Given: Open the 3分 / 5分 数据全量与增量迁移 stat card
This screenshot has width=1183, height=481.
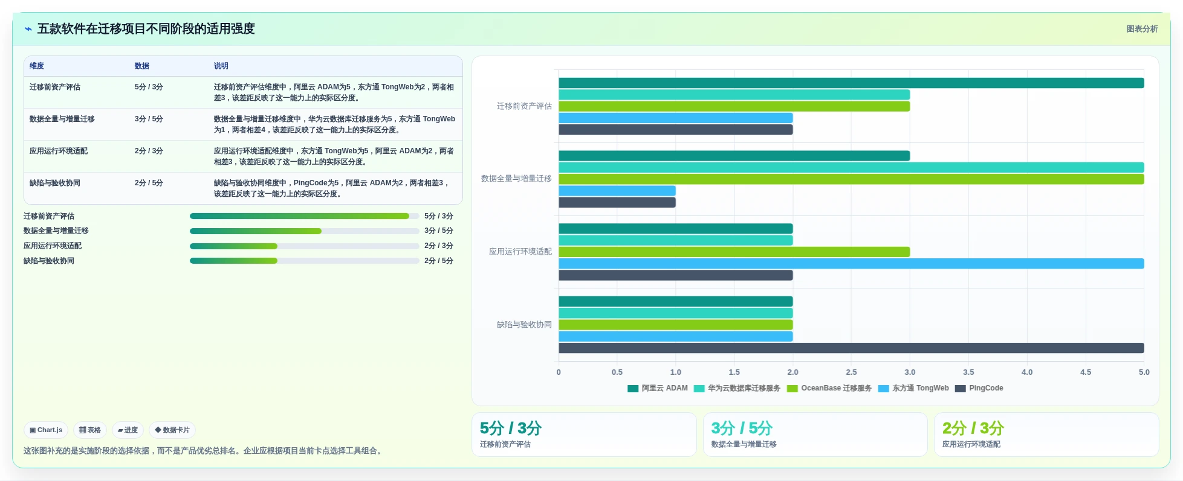Looking at the screenshot, I should pos(815,435).
